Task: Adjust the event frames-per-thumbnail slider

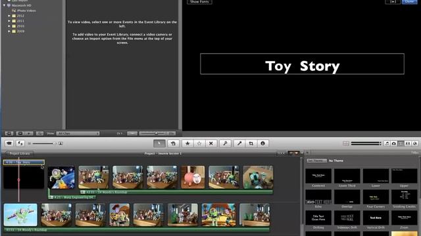Action: (x=153, y=133)
